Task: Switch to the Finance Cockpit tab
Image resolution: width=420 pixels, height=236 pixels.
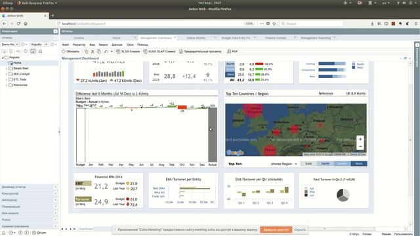Action: point(276,38)
